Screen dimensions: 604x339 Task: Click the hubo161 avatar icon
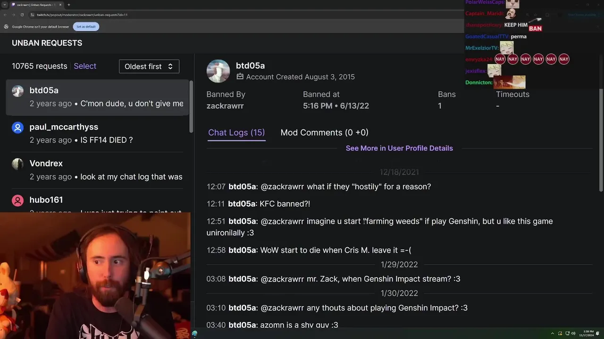[x=17, y=201]
